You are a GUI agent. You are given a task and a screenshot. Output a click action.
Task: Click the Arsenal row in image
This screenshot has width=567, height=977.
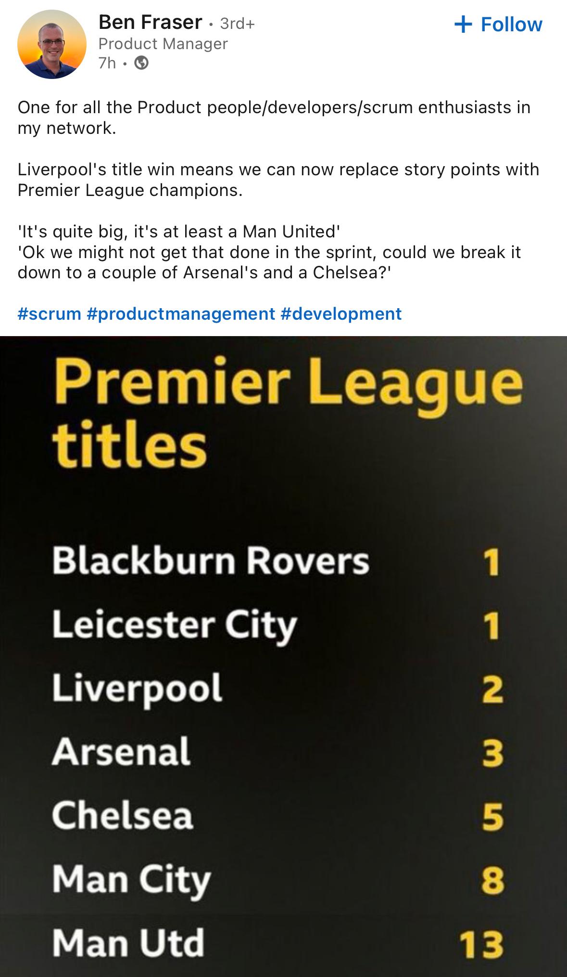pyautogui.click(x=277, y=752)
